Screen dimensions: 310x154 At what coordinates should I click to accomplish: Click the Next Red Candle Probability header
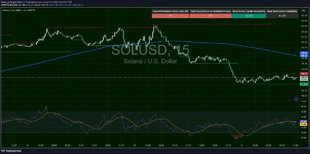point(282,12)
